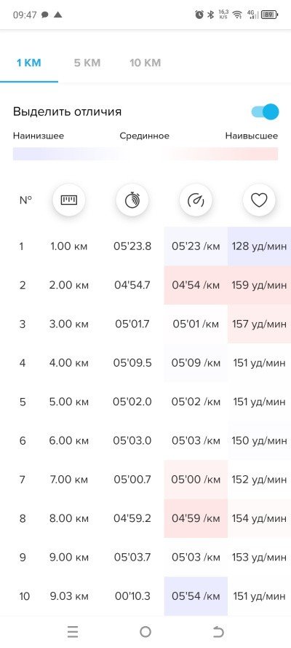Tap the alarm clock status icon
Screen dimensions: 291x648
[x=199, y=15]
